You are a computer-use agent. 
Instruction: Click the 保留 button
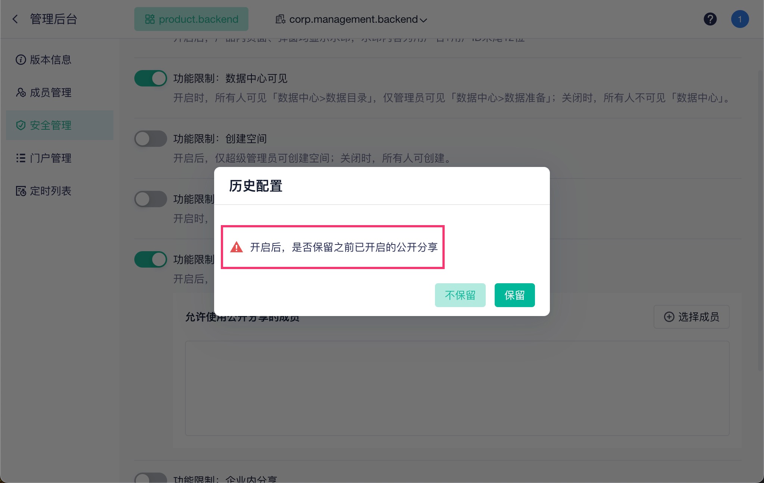click(x=514, y=295)
